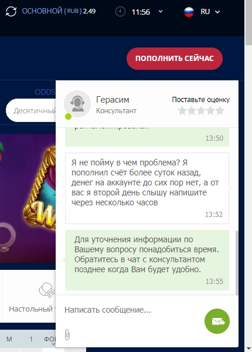This screenshot has width=252, height=352.
Task: Rate the chat with the first star
Action: [x=182, y=110]
